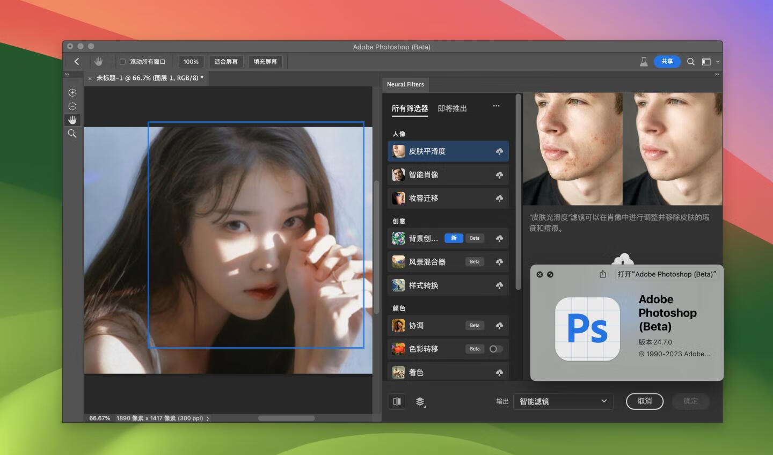Download the 风景混合器 filter cloud icon
The image size is (773, 455).
click(499, 262)
